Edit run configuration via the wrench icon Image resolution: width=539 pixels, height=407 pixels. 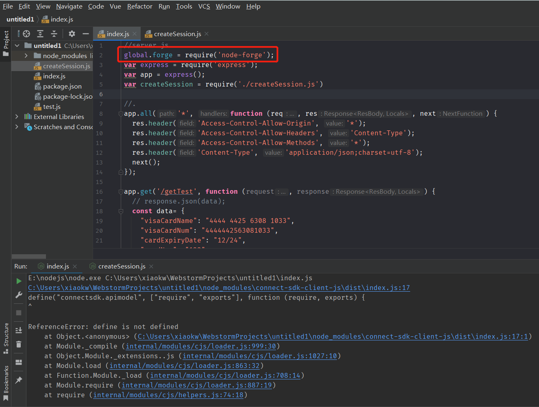point(19,295)
